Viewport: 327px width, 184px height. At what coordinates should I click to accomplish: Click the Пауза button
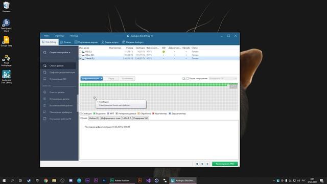111,78
